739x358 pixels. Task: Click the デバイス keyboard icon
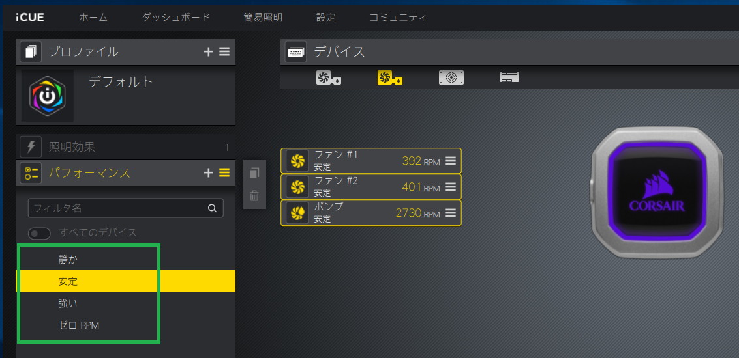click(295, 52)
